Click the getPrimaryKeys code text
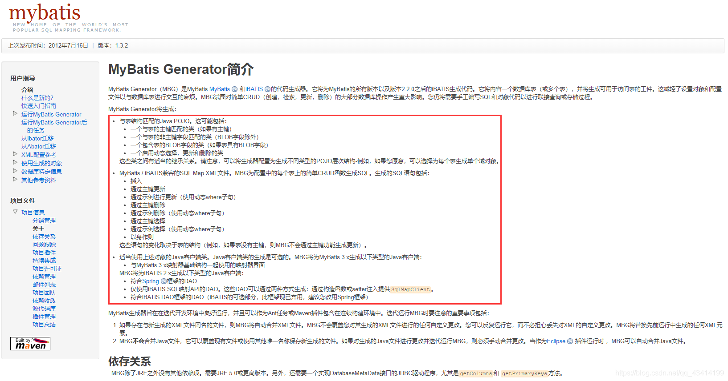This screenshot has width=728, height=381. [x=524, y=373]
